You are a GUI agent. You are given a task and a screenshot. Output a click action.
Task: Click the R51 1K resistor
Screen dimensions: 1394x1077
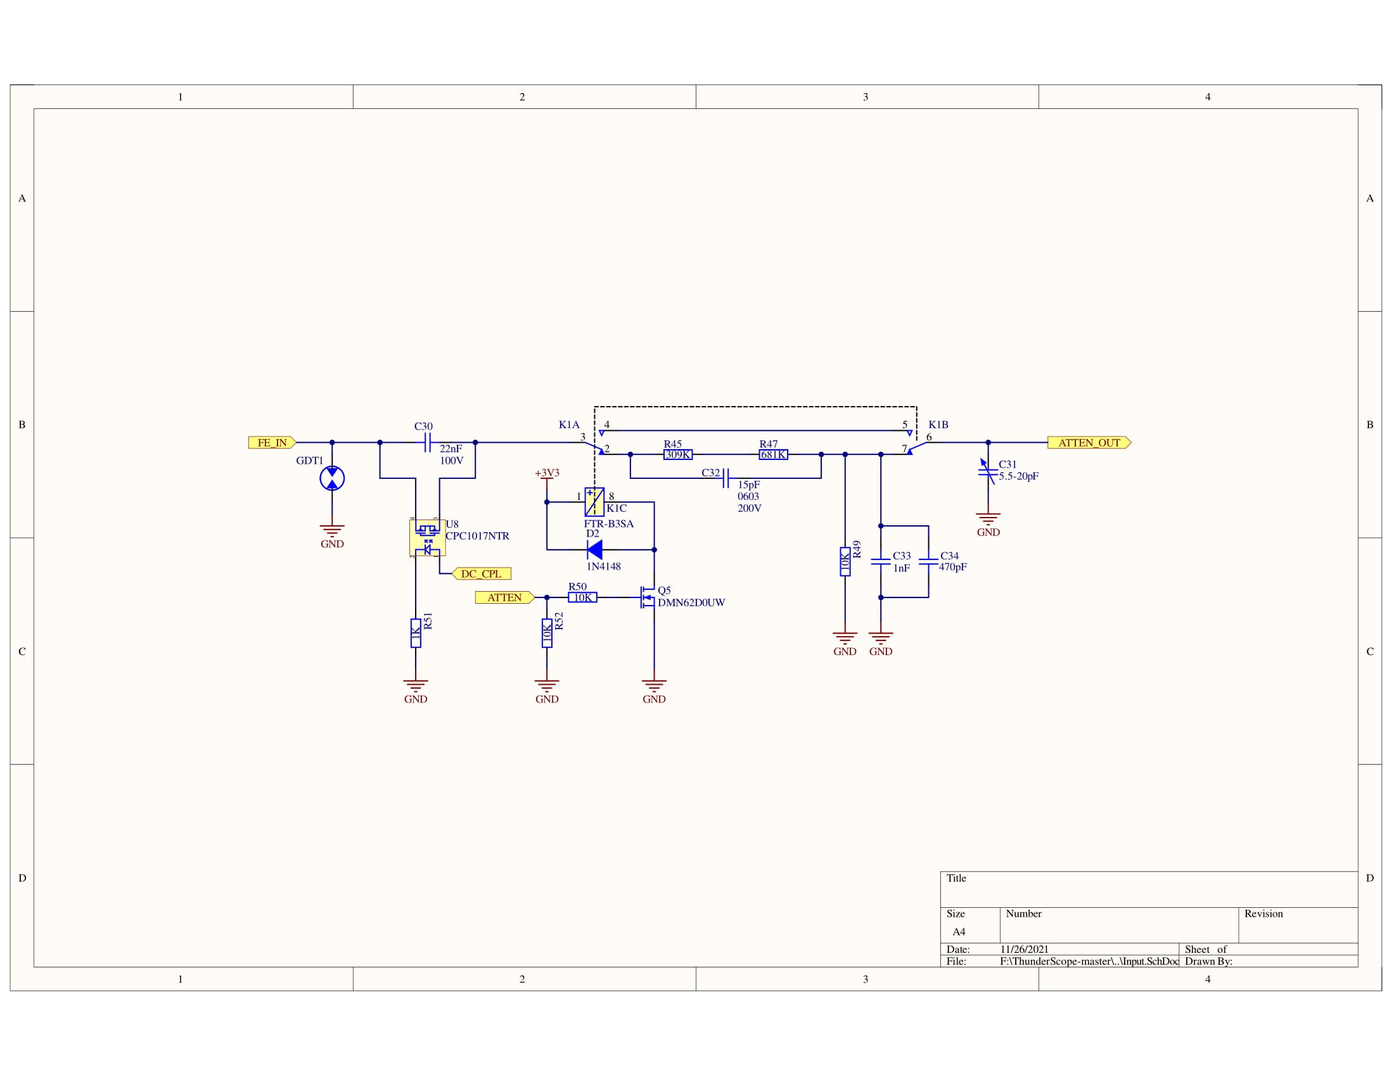[x=416, y=633]
